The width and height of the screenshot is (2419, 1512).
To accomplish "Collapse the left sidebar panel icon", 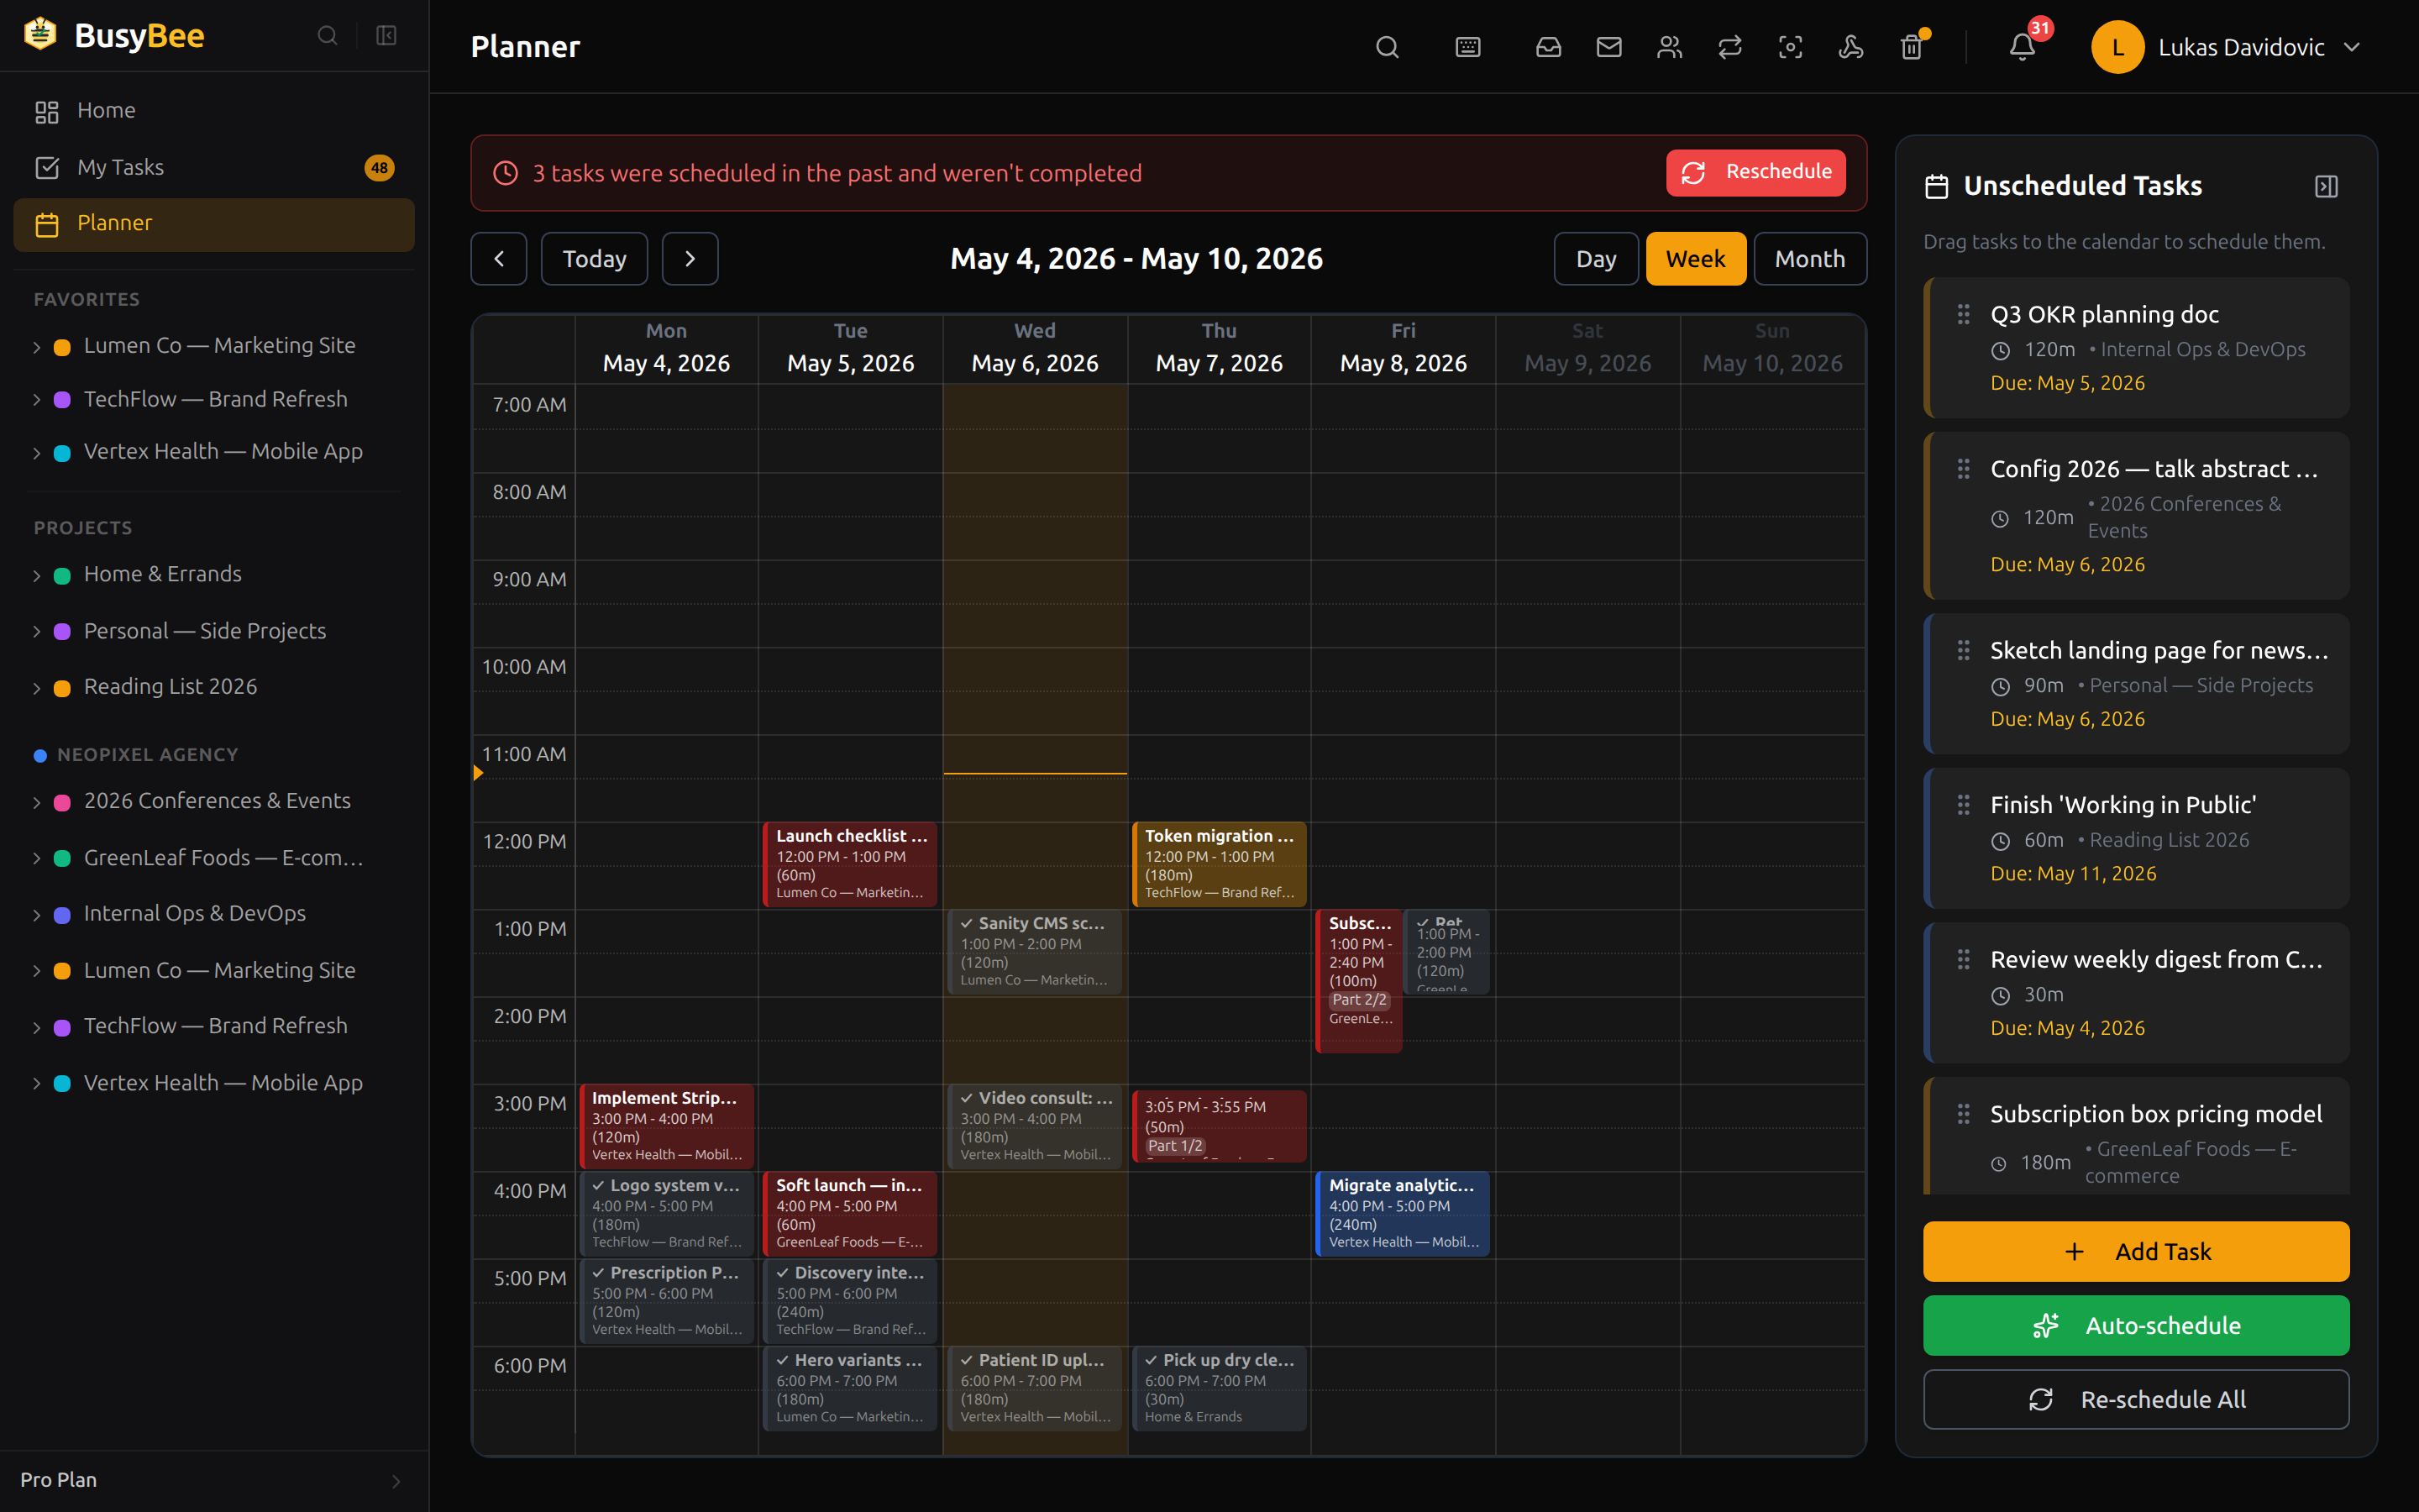I will click(386, 36).
